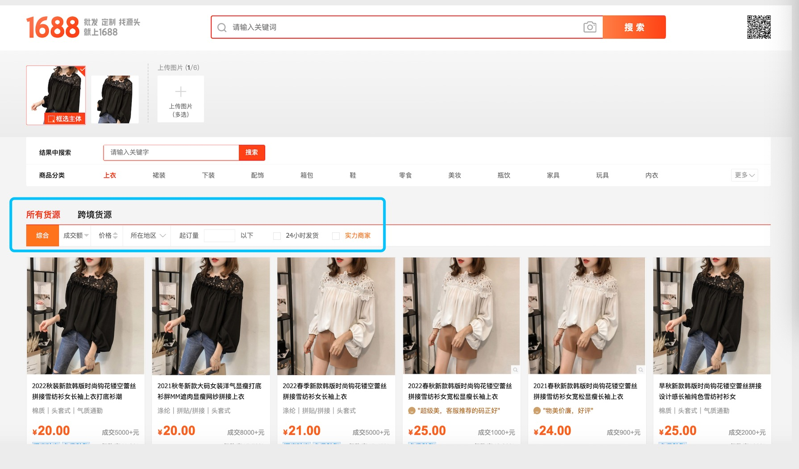Click the plus icon to upload images

pyautogui.click(x=180, y=92)
